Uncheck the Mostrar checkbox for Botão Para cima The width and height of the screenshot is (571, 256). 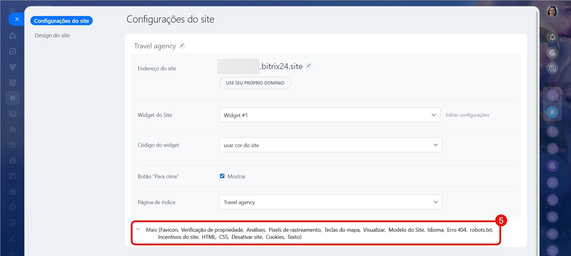pos(222,176)
